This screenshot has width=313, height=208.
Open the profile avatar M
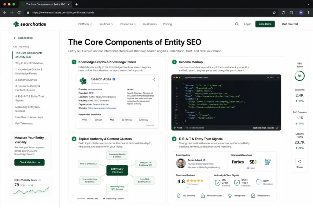pyautogui.click(x=301, y=12)
